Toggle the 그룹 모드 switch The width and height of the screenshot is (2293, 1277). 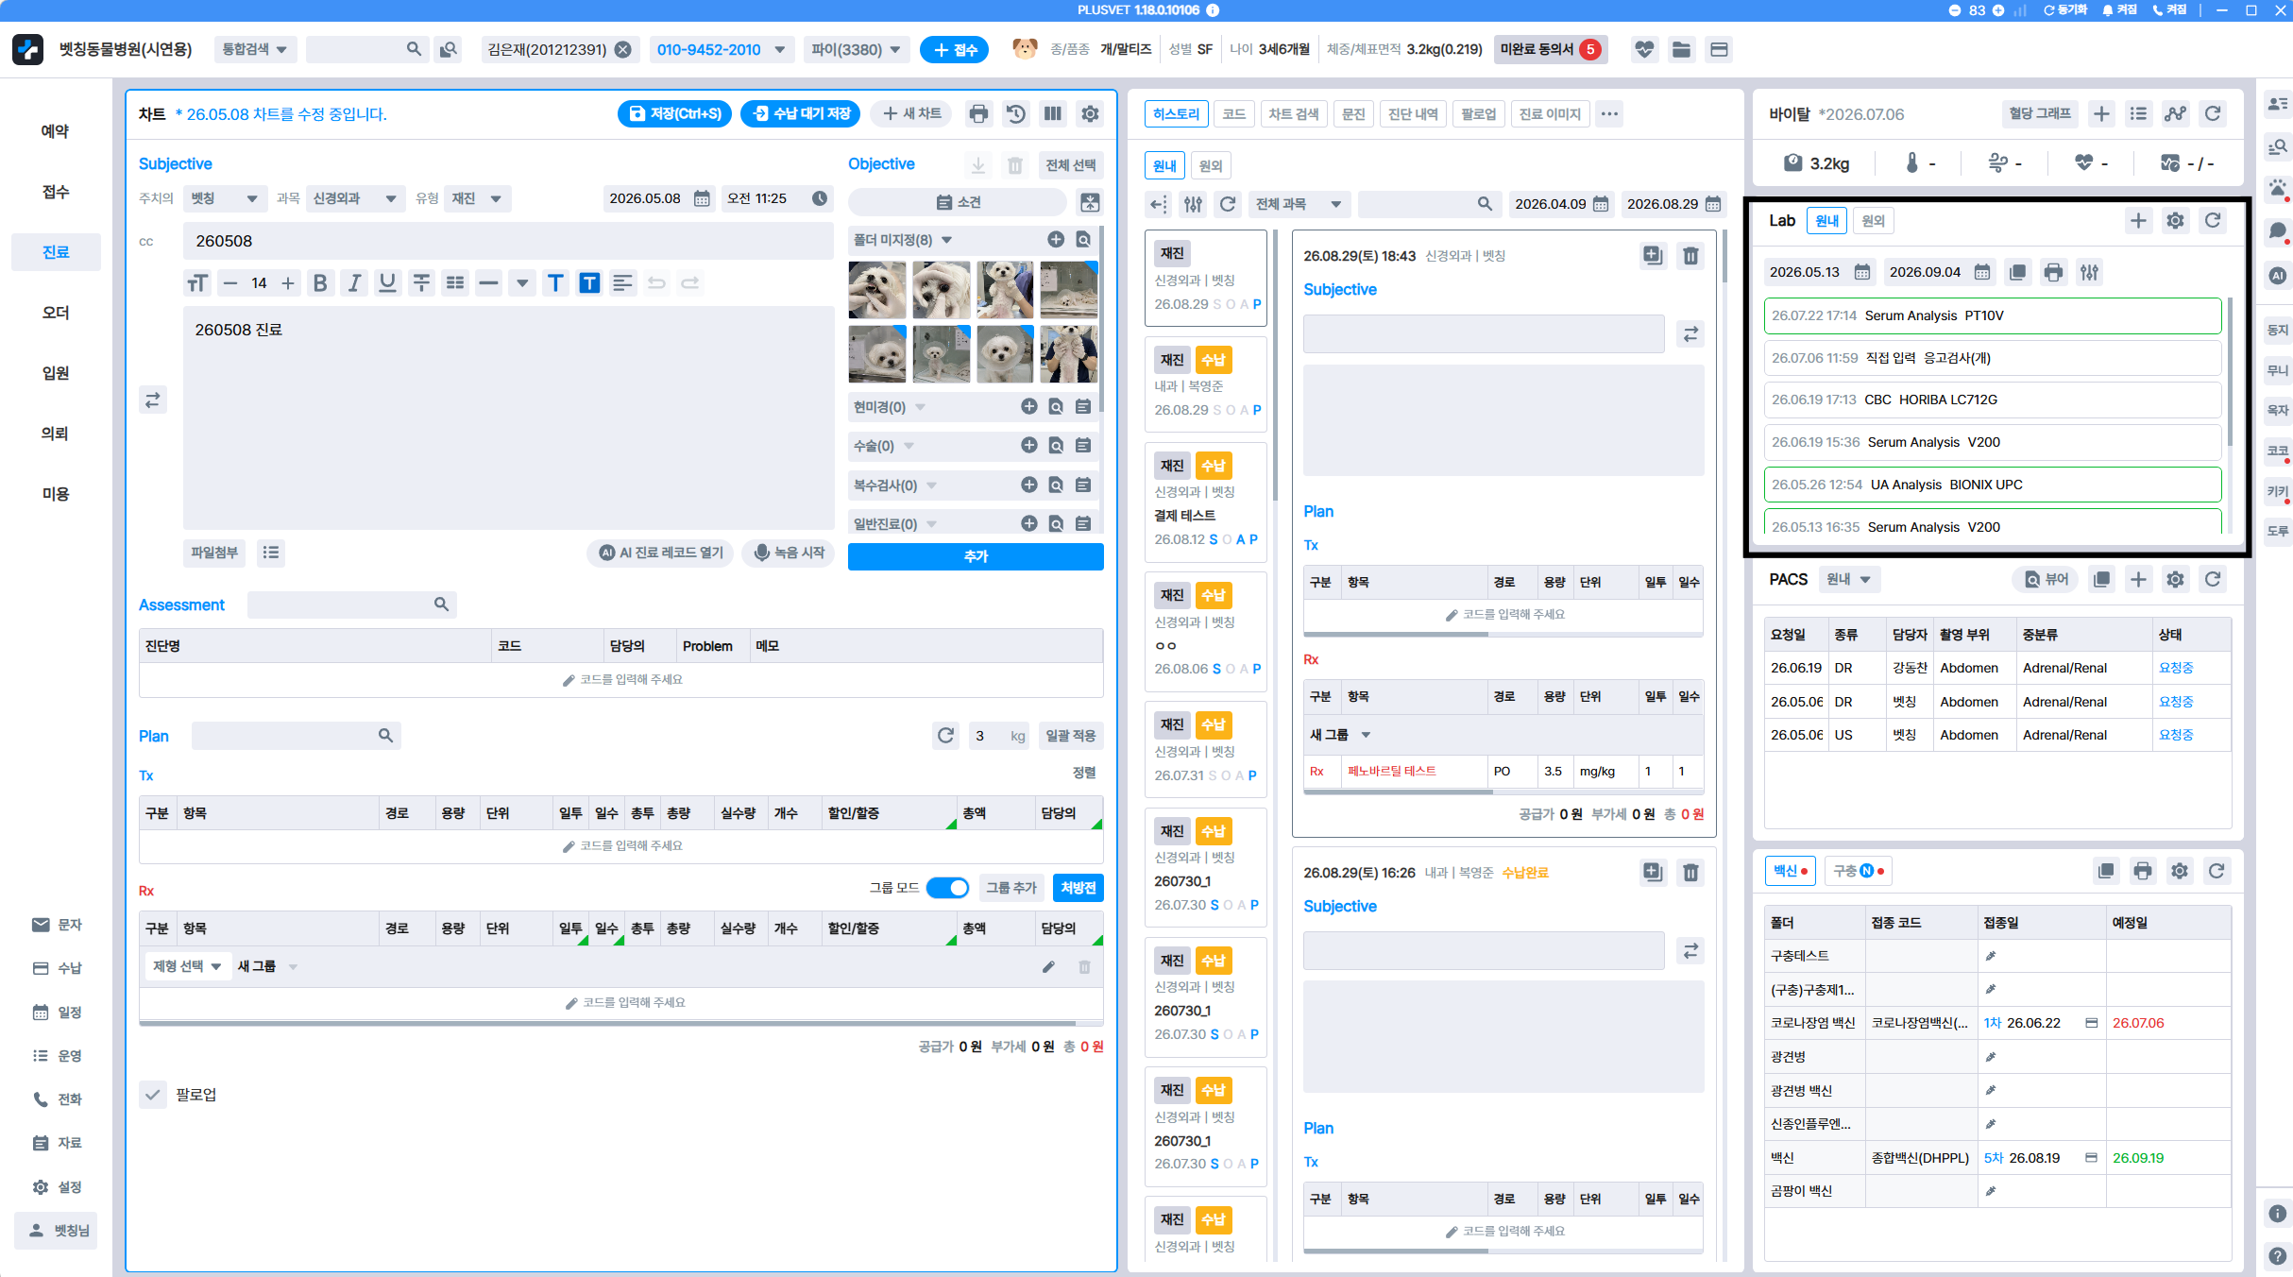[x=947, y=888]
